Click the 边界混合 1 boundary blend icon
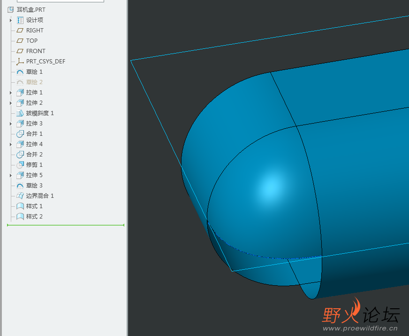The image size is (409, 336). [20, 195]
